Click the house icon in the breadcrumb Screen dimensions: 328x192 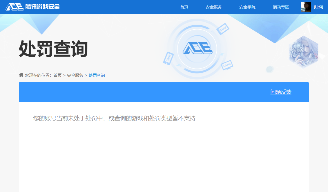point(21,75)
